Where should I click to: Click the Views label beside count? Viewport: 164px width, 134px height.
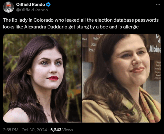tap(68, 130)
